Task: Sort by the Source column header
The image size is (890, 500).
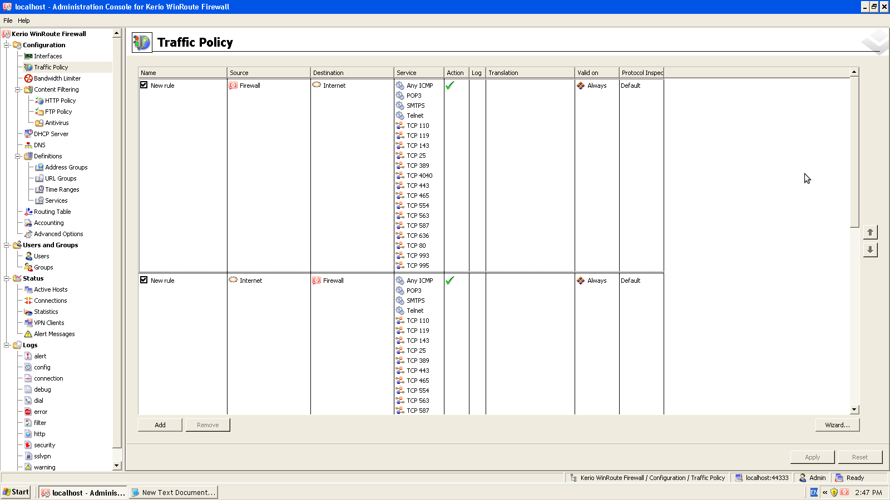Action: tap(269, 73)
